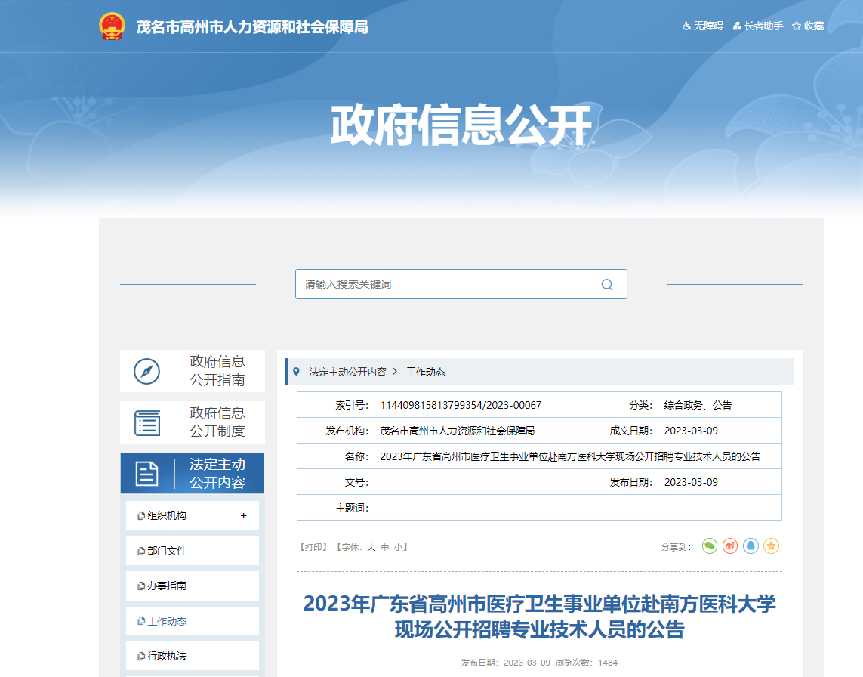863x677 pixels.
Task: Click the list icon for 政府信息公开制度
Action: click(x=146, y=422)
